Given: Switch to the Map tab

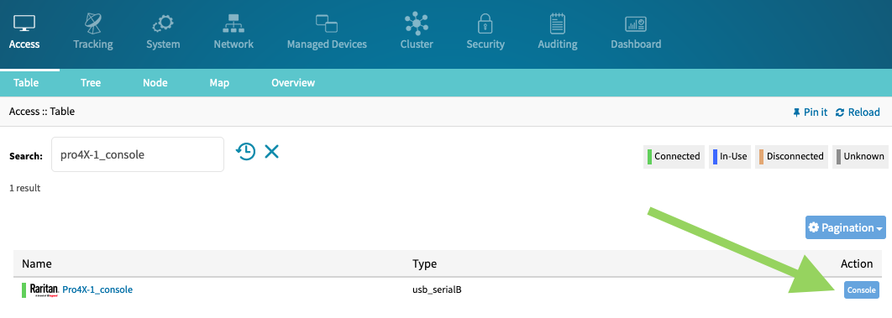Looking at the screenshot, I should (219, 83).
